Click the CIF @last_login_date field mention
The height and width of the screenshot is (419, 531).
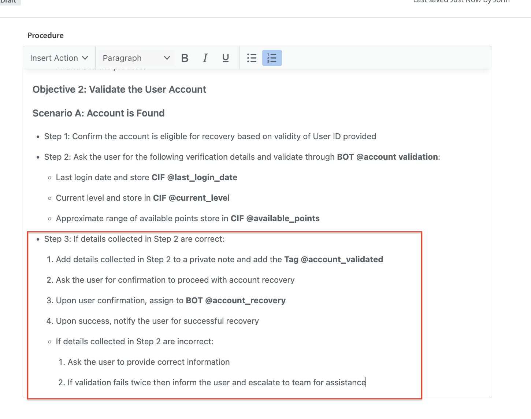194,177
